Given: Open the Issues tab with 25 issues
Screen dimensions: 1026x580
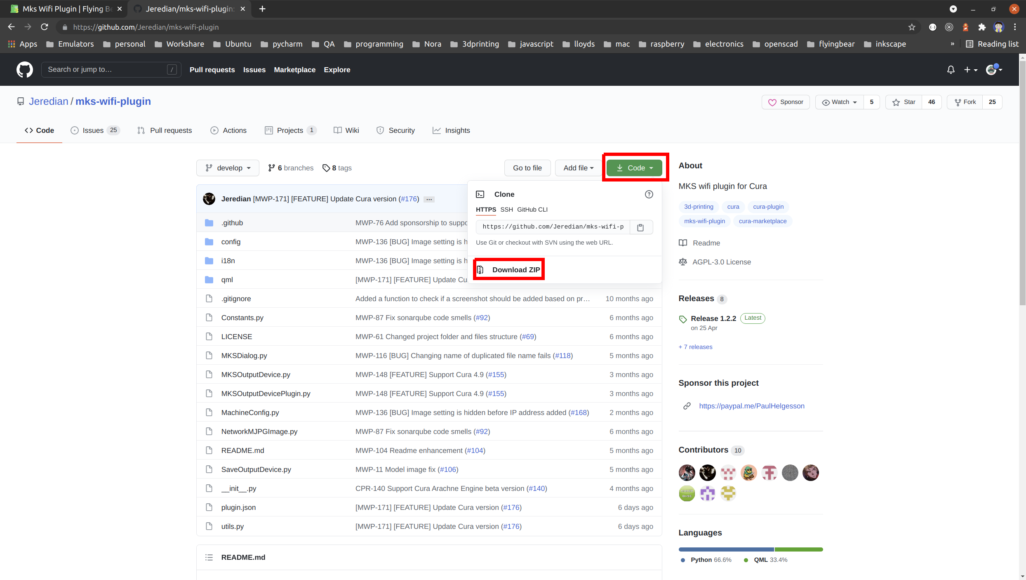Looking at the screenshot, I should pyautogui.click(x=93, y=130).
